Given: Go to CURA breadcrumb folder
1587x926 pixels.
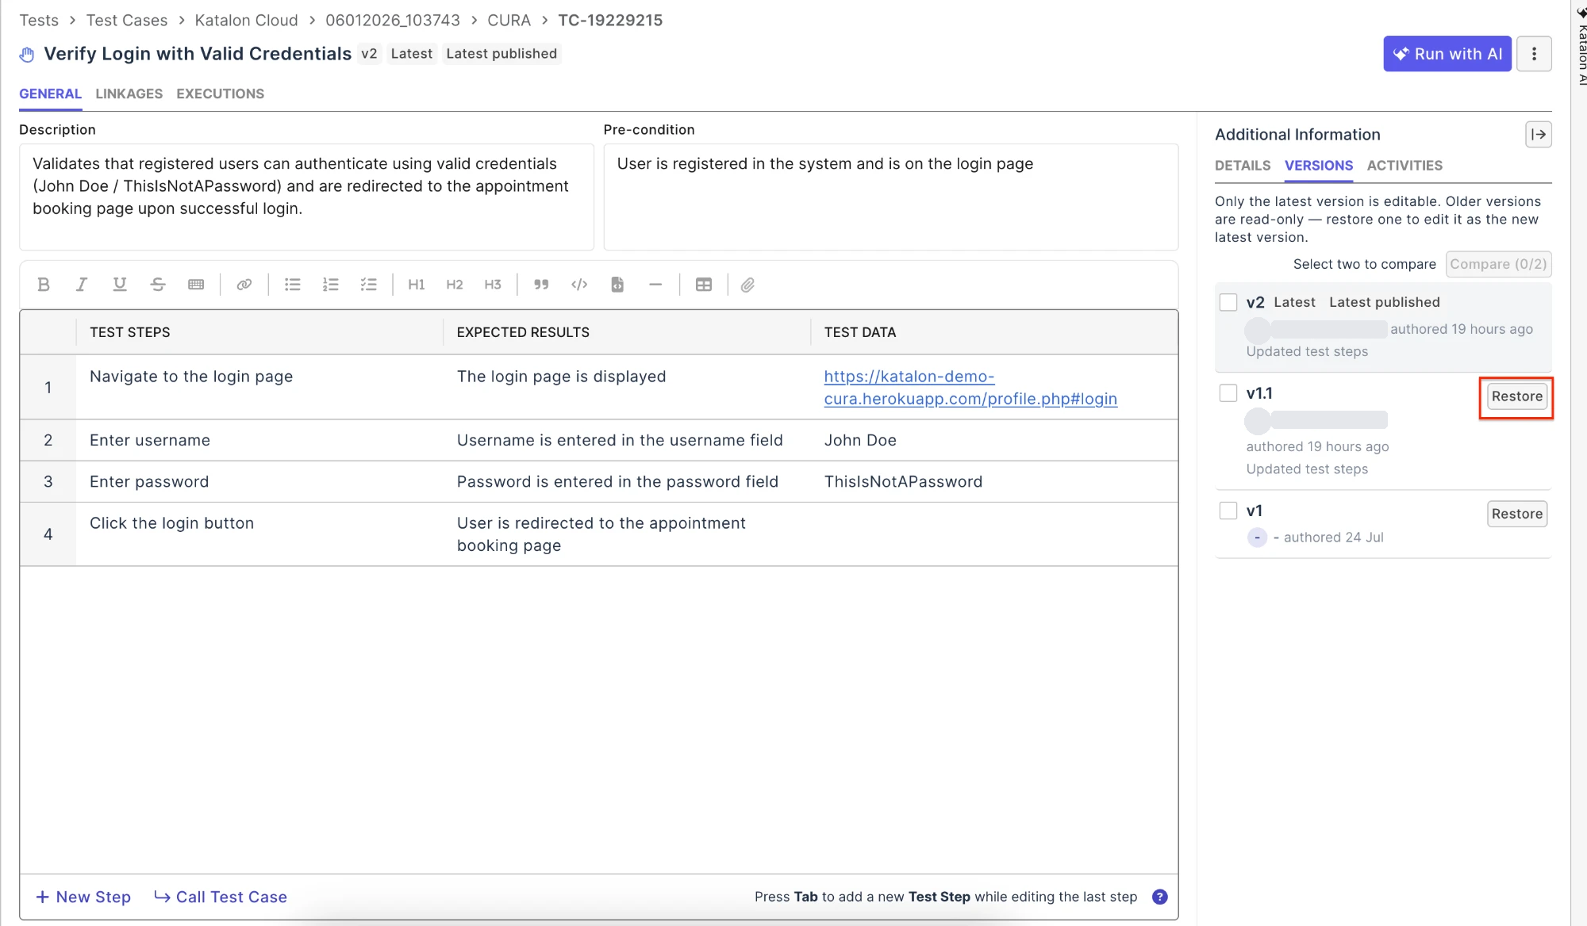Looking at the screenshot, I should (509, 20).
